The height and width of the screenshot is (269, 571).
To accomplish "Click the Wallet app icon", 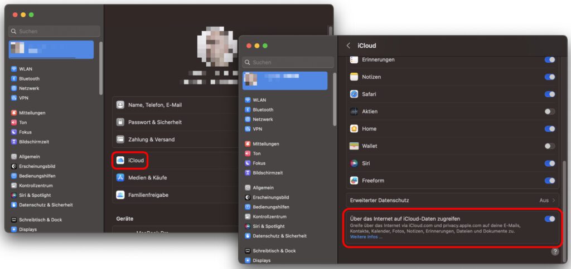I will pos(354,146).
